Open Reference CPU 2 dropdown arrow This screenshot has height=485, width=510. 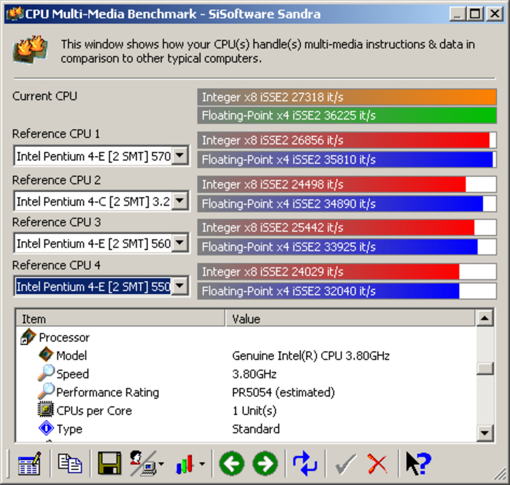pyautogui.click(x=180, y=201)
